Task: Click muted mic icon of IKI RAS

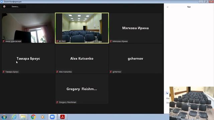Action: pos(57,41)
